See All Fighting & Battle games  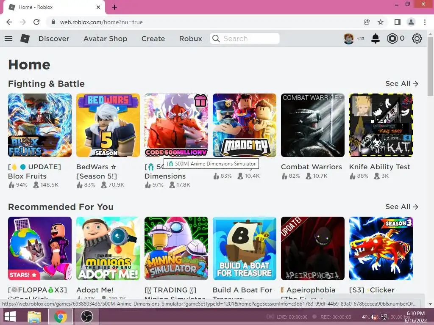[402, 83]
